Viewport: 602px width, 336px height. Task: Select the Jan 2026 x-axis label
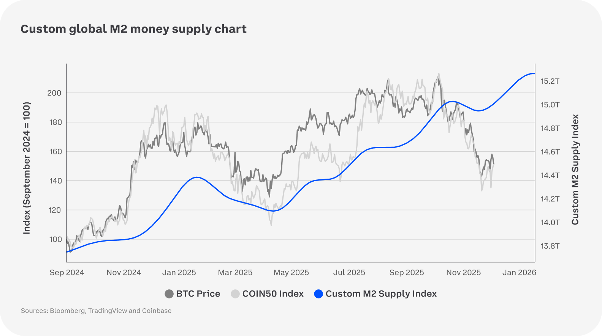coord(519,273)
